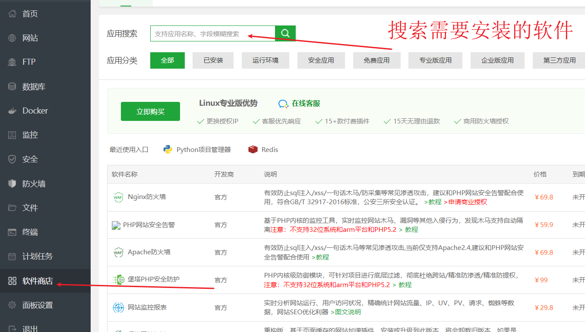Click the online support chat bubble icon
The width and height of the screenshot is (585, 332).
[x=283, y=104]
